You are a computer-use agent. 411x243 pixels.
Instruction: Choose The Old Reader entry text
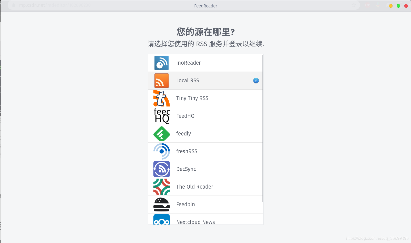(194, 187)
